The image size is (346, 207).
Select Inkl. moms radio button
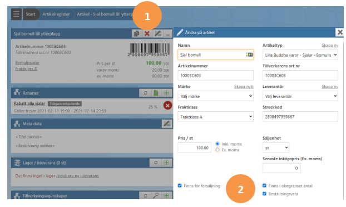tap(218, 144)
